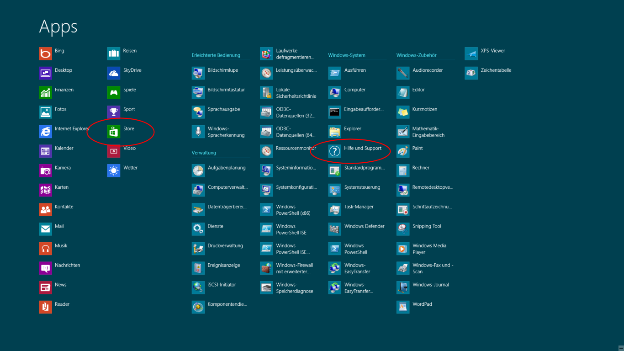Open the Store app icon
The width and height of the screenshot is (624, 351).
[114, 132]
